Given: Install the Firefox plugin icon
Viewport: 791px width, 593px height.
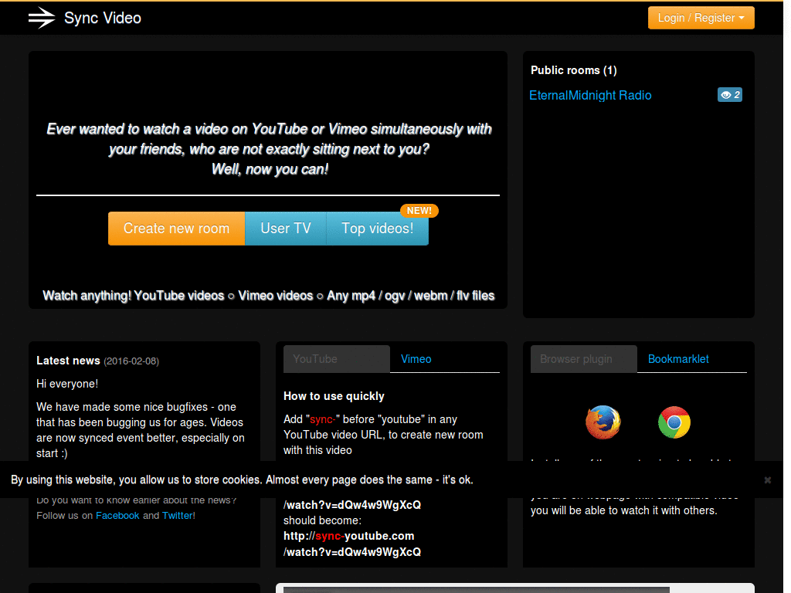Looking at the screenshot, I should [x=603, y=422].
